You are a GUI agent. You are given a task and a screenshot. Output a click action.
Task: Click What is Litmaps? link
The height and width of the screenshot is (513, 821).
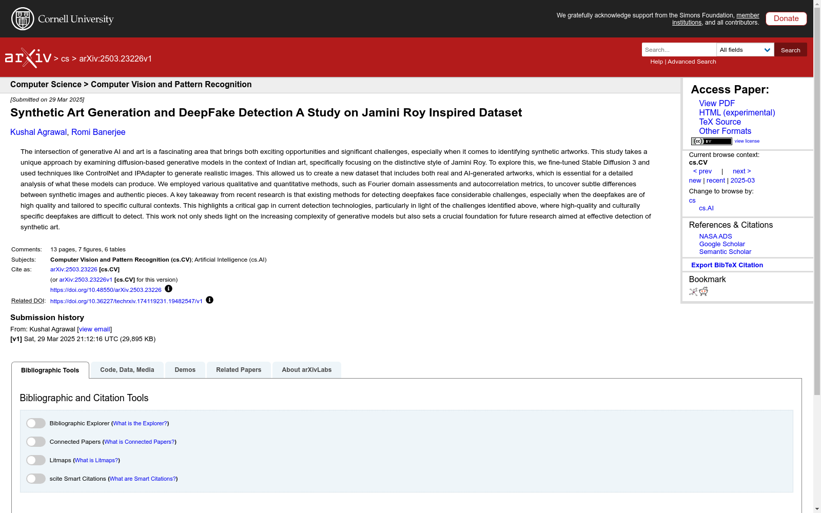(x=96, y=460)
